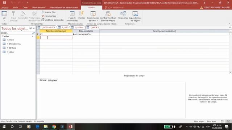This screenshot has width=232, height=130.
Task: Collapse the ribbon with the arrow
Action: point(229,24)
